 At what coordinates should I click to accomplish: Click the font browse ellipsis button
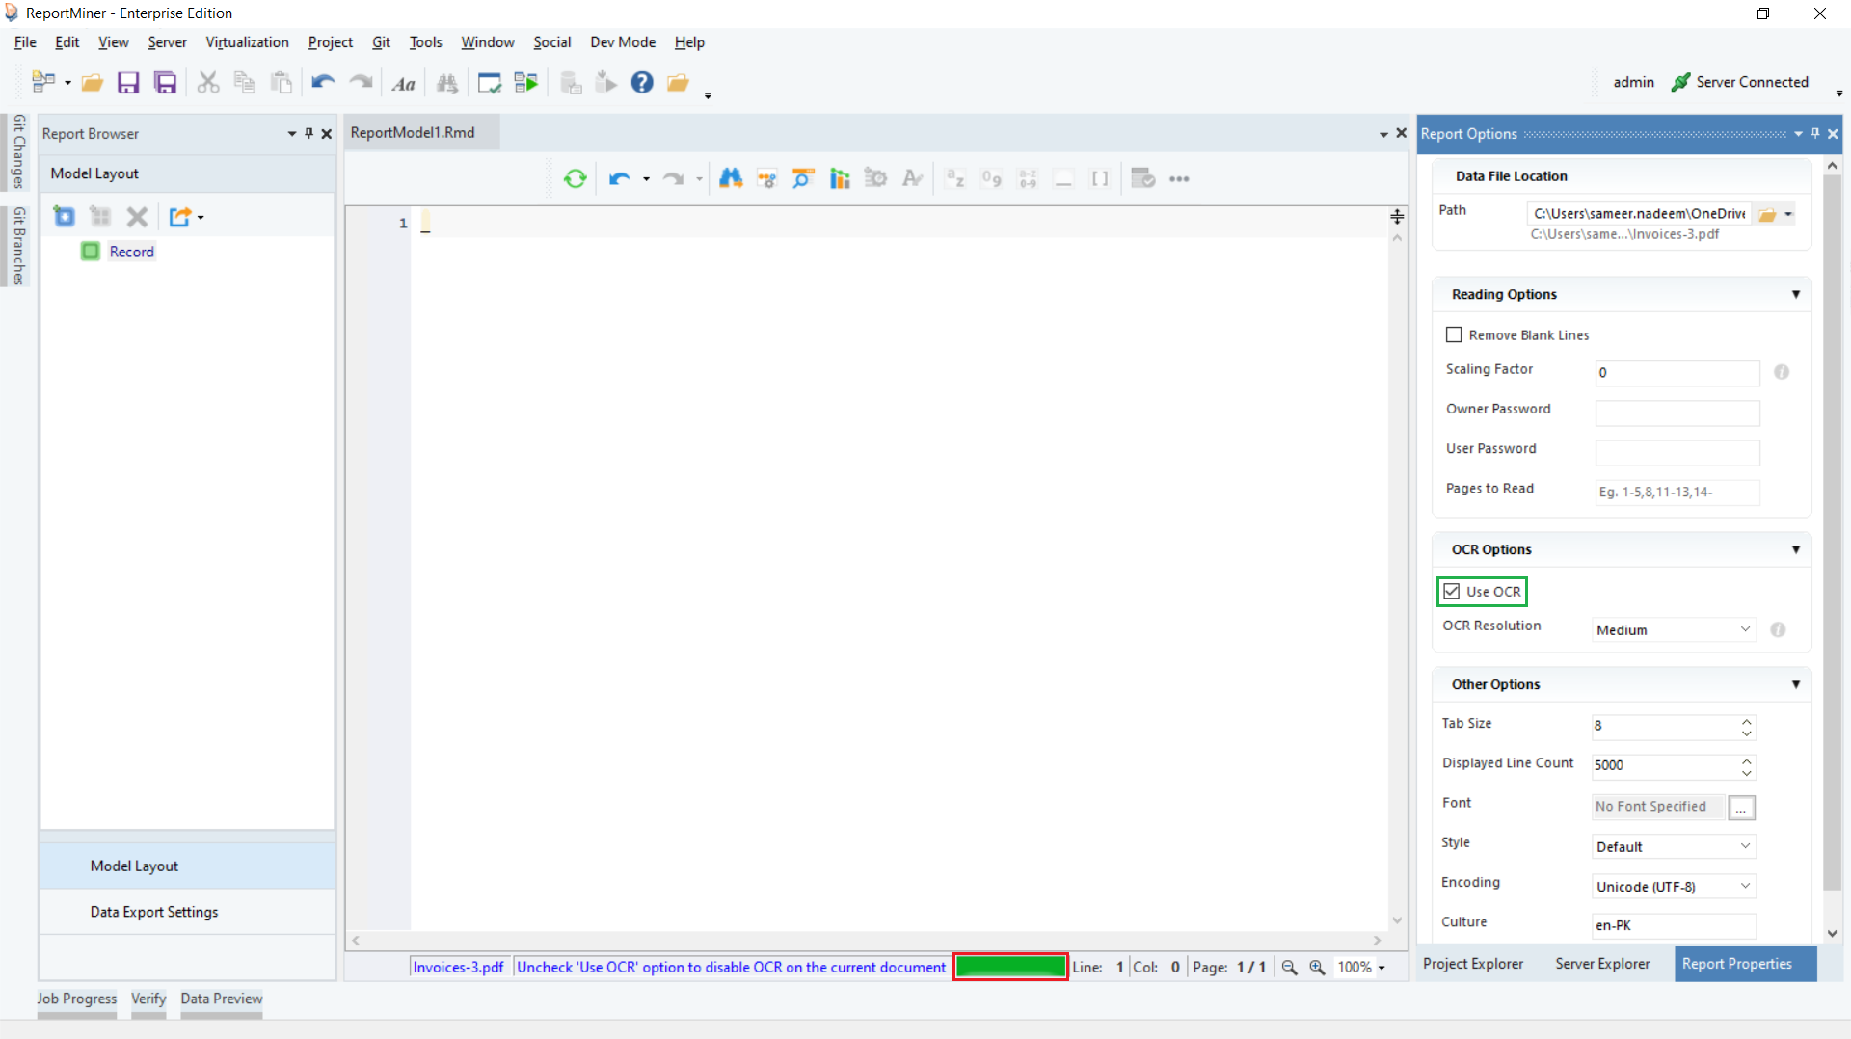click(1740, 808)
